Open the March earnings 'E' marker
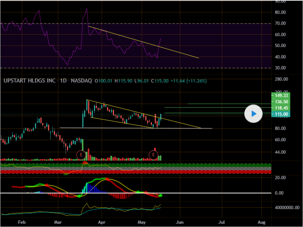The height and width of the screenshot is (227, 303). (81, 154)
